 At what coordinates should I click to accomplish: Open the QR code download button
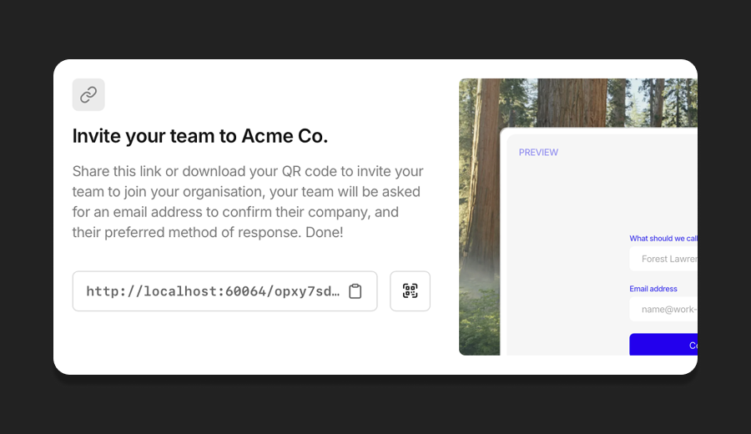pyautogui.click(x=410, y=291)
